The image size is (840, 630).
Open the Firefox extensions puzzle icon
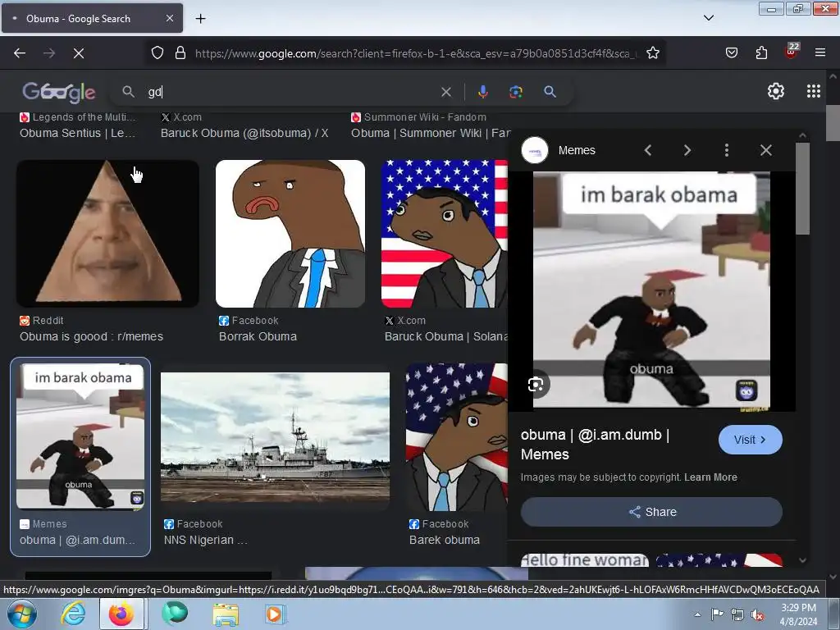(761, 53)
